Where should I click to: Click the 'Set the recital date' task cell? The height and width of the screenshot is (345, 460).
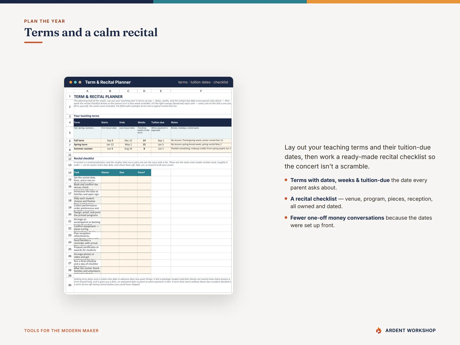pyautogui.click(x=87, y=179)
